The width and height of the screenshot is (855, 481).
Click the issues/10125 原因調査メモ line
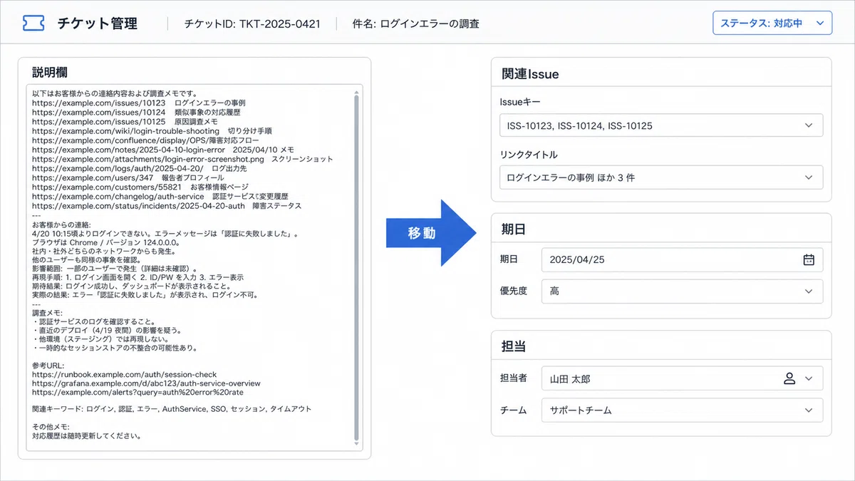(x=125, y=122)
